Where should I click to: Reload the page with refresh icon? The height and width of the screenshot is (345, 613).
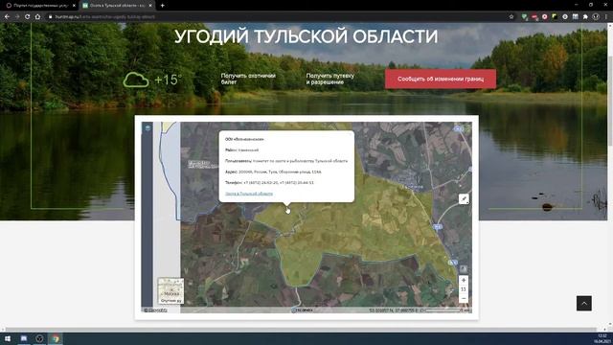28,17
